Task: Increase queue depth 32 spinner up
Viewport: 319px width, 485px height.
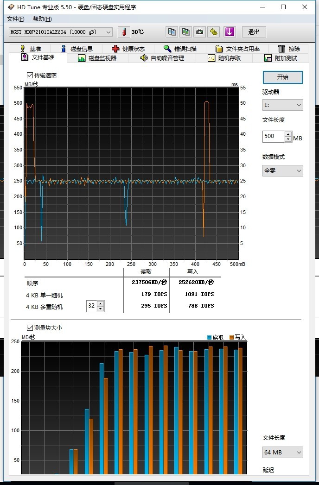Action: coord(100,303)
